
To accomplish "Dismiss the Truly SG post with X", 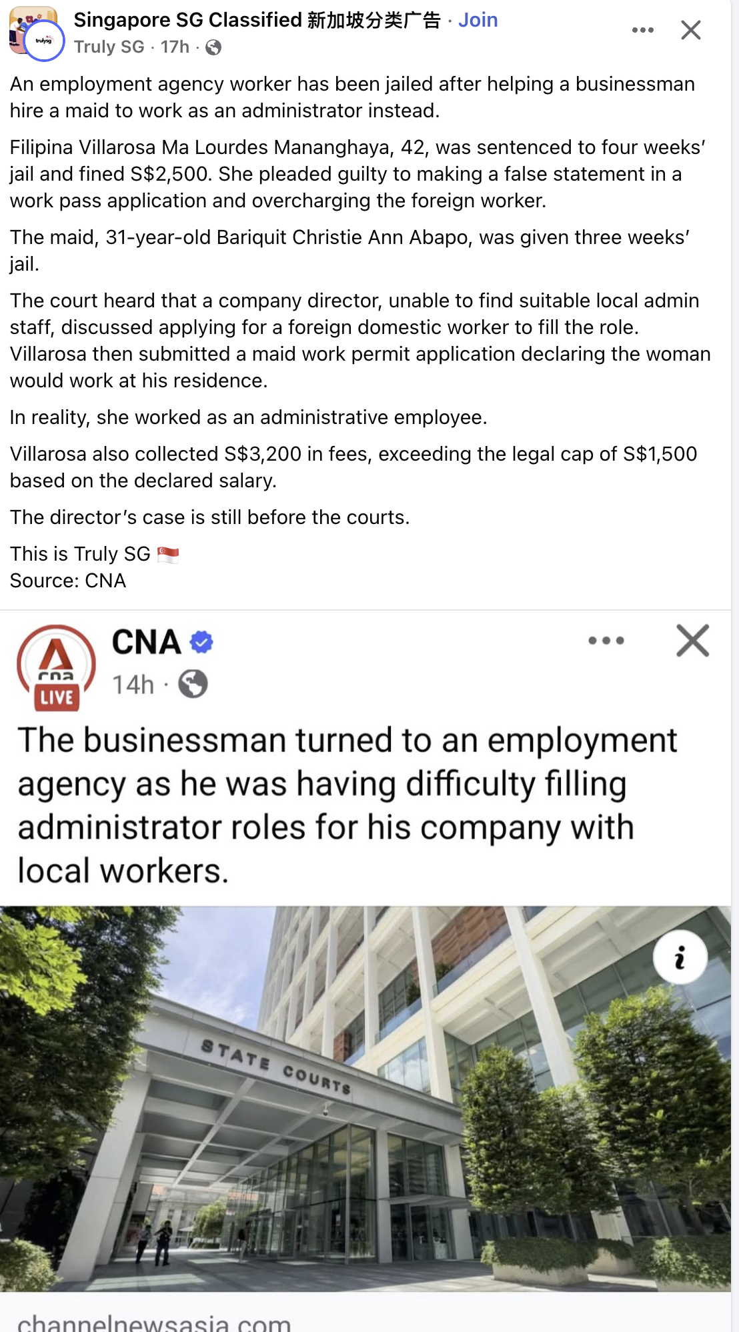I will coord(690,30).
